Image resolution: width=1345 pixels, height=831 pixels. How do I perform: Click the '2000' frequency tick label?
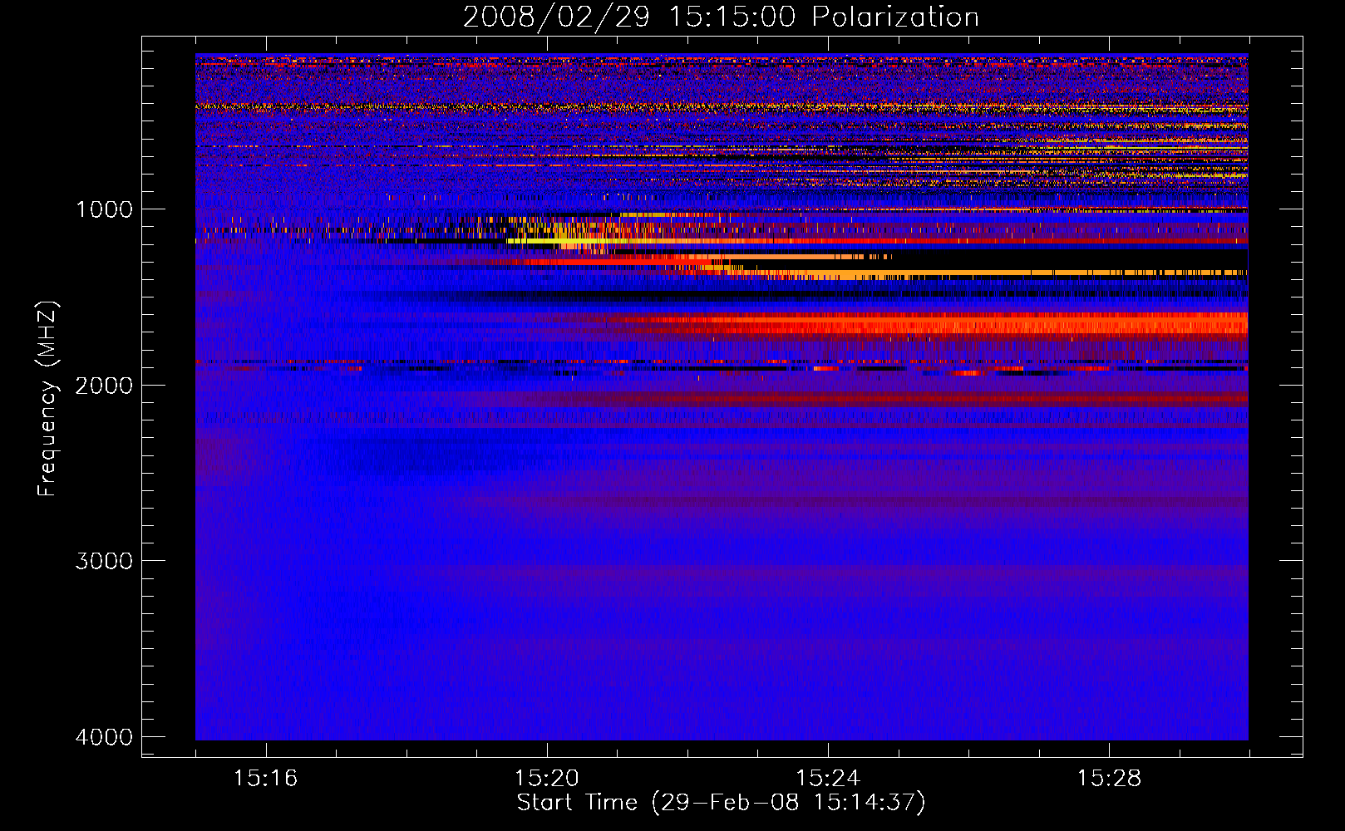click(105, 386)
